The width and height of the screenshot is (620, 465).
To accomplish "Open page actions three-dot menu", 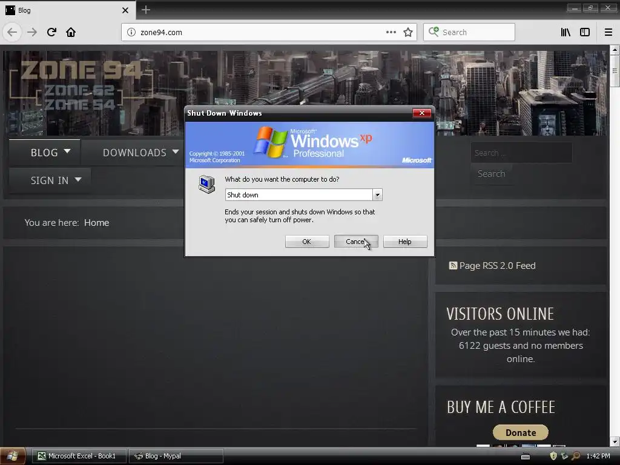I will (391, 32).
